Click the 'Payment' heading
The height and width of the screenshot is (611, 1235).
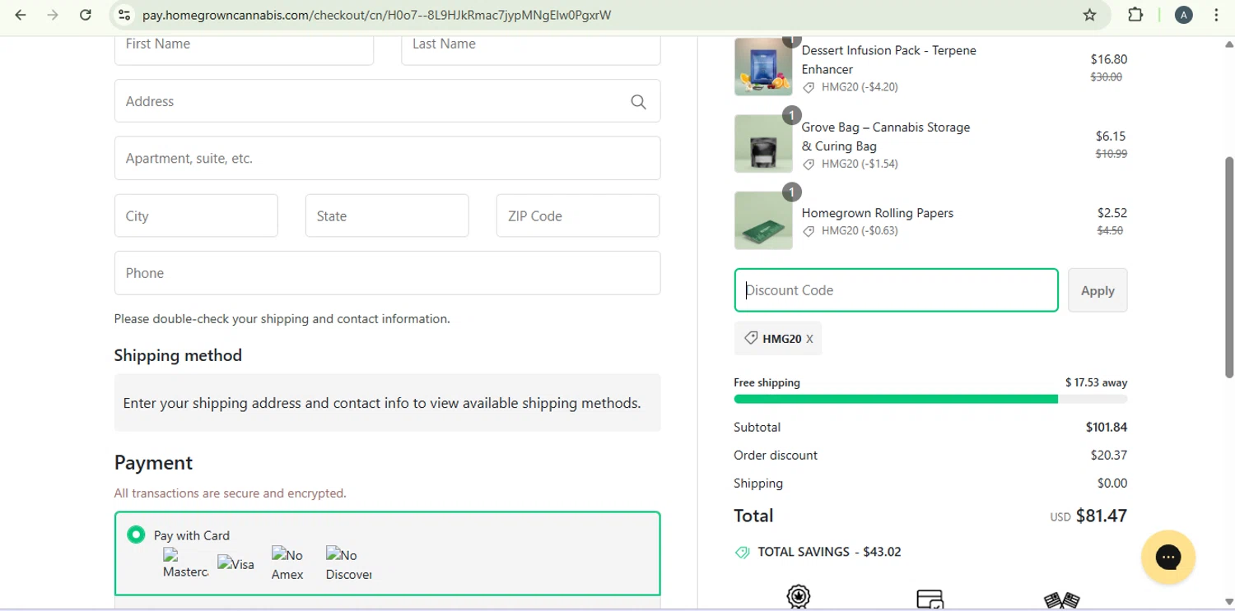(x=153, y=463)
